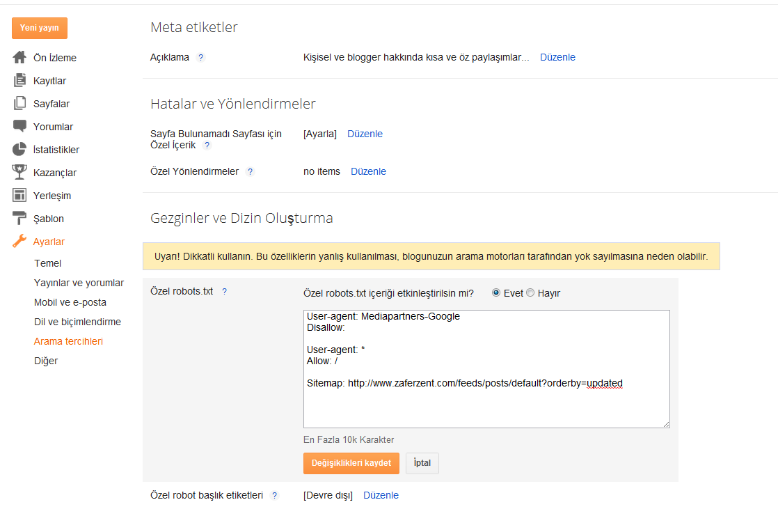
Task: Open Ön İzleme in the sidebar
Action: click(x=54, y=58)
